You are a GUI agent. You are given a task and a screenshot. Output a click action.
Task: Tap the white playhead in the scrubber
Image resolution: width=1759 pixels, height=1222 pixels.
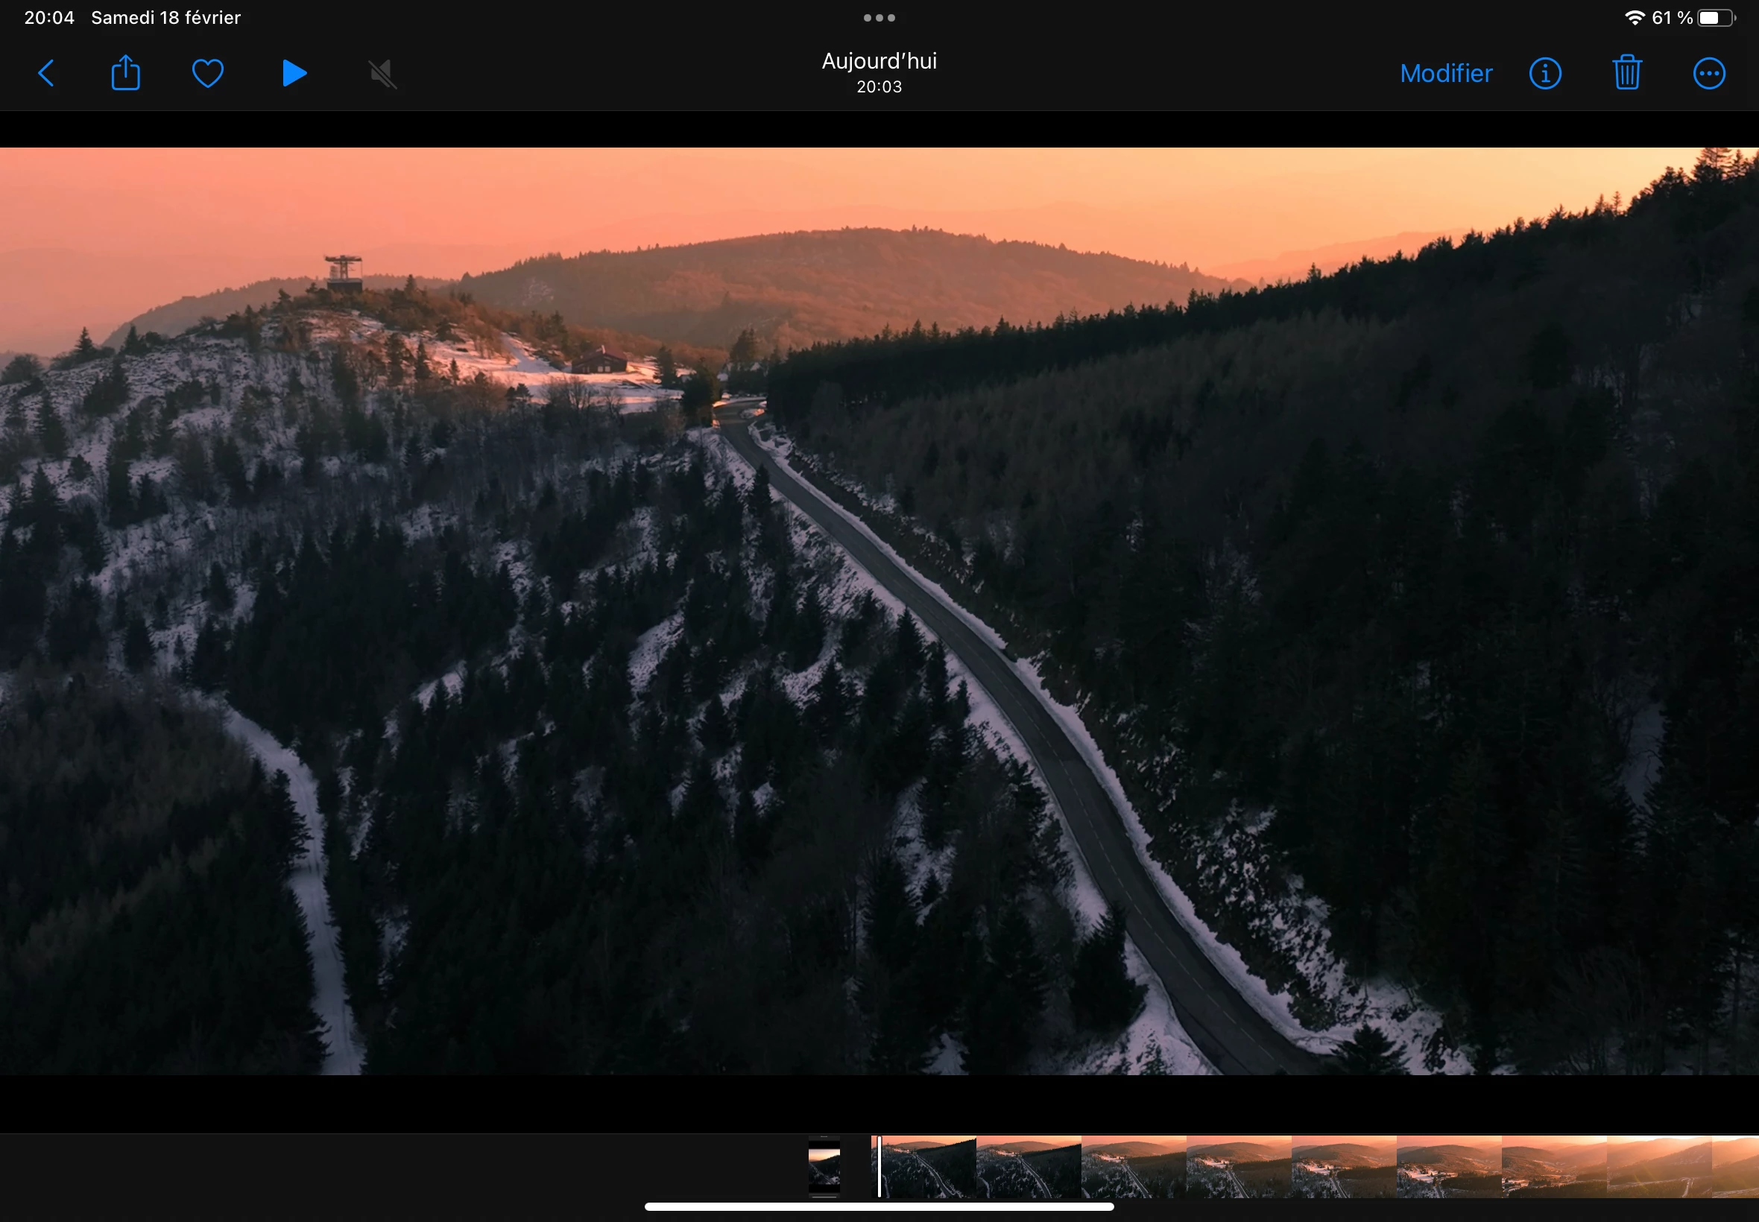point(879,1167)
